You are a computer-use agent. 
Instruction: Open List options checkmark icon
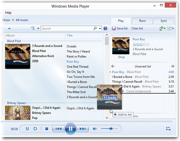(x=169, y=28)
